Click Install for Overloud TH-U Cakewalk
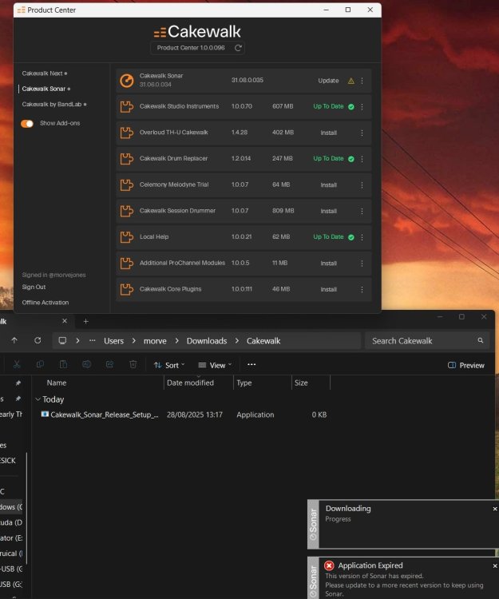This screenshot has height=599, width=499. (328, 133)
